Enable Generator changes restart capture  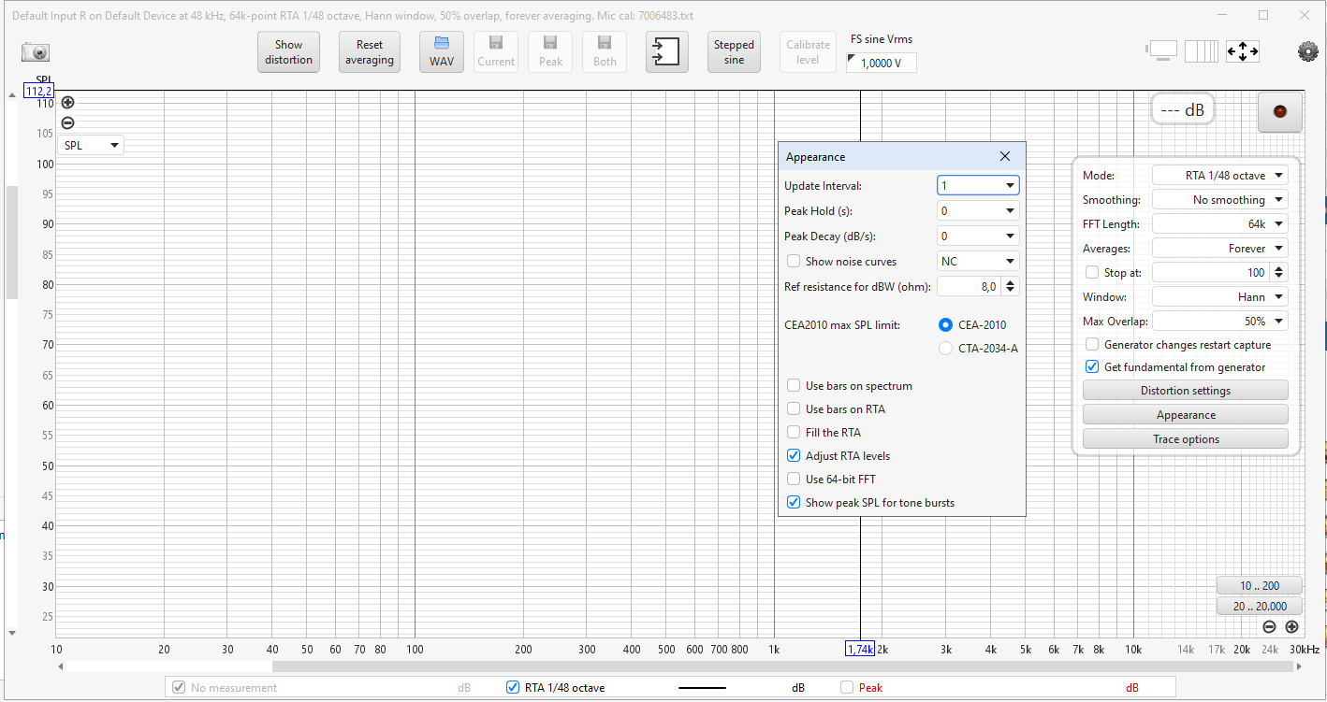tap(1091, 345)
